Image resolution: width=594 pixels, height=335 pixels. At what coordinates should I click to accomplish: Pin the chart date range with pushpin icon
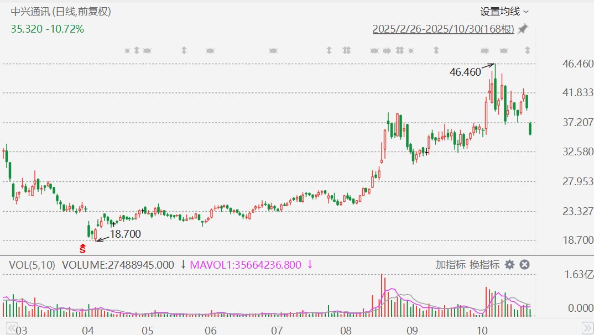pyautogui.click(x=523, y=29)
